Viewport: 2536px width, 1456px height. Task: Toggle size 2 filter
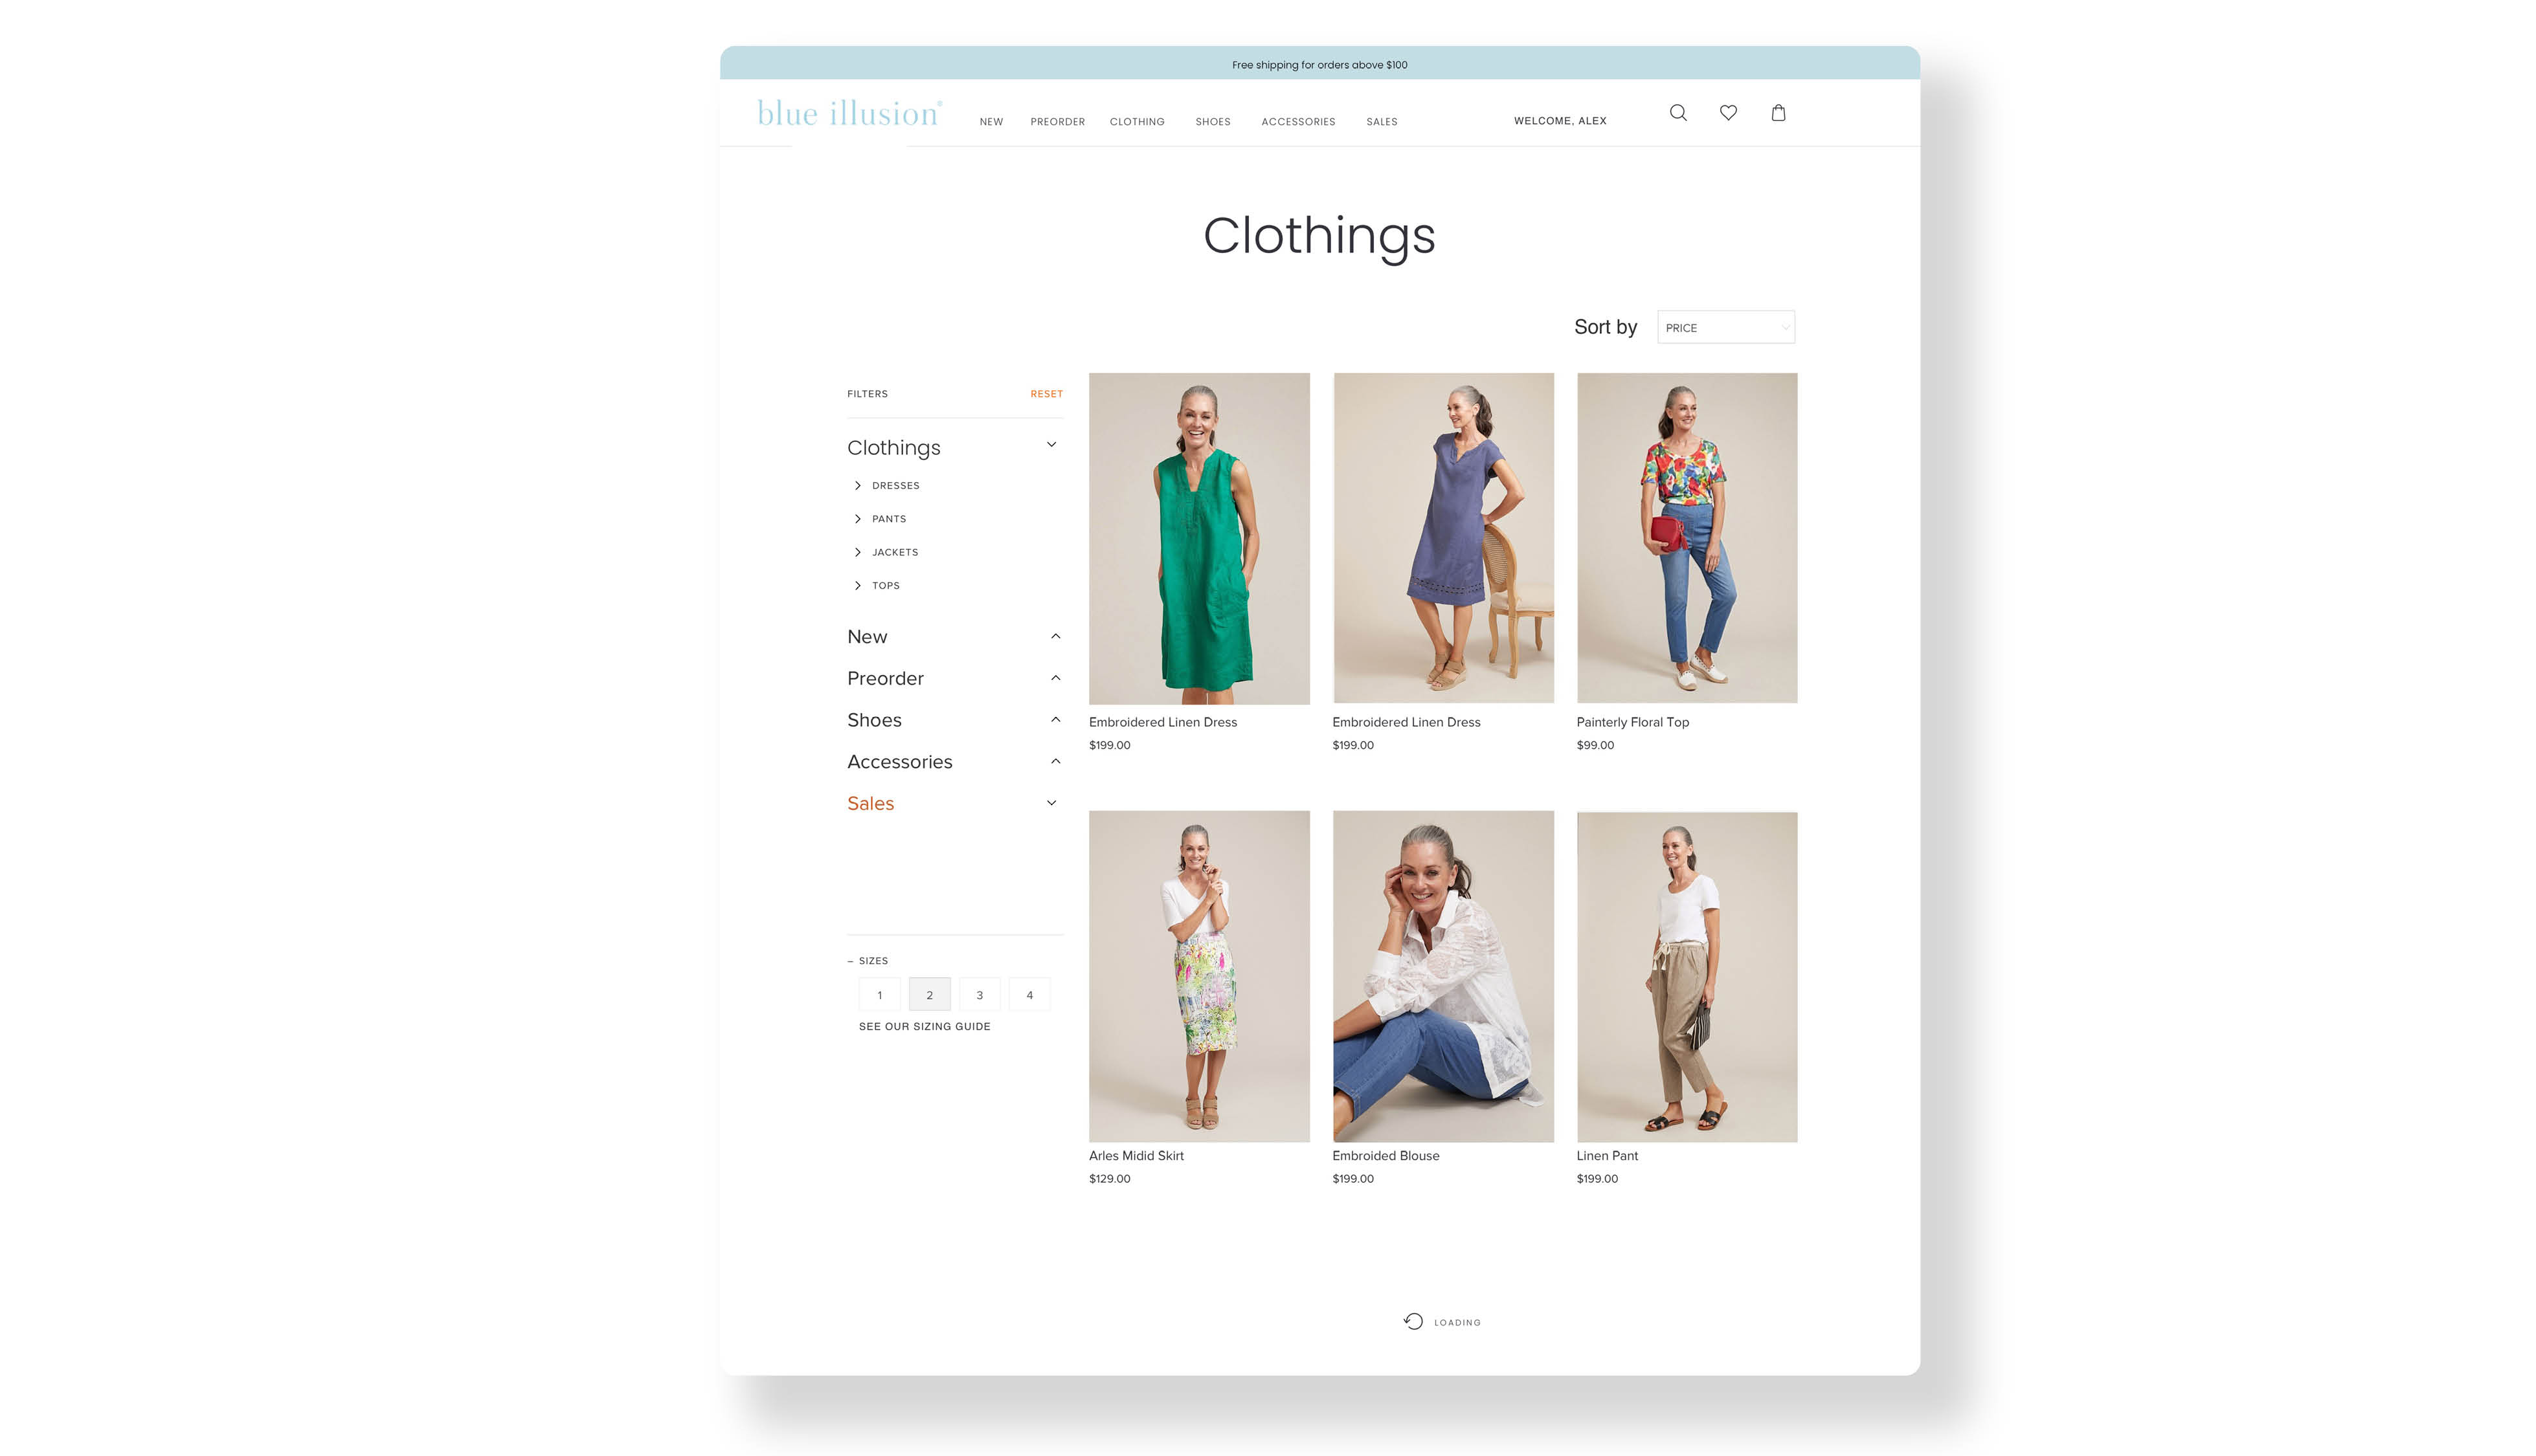pyautogui.click(x=929, y=995)
